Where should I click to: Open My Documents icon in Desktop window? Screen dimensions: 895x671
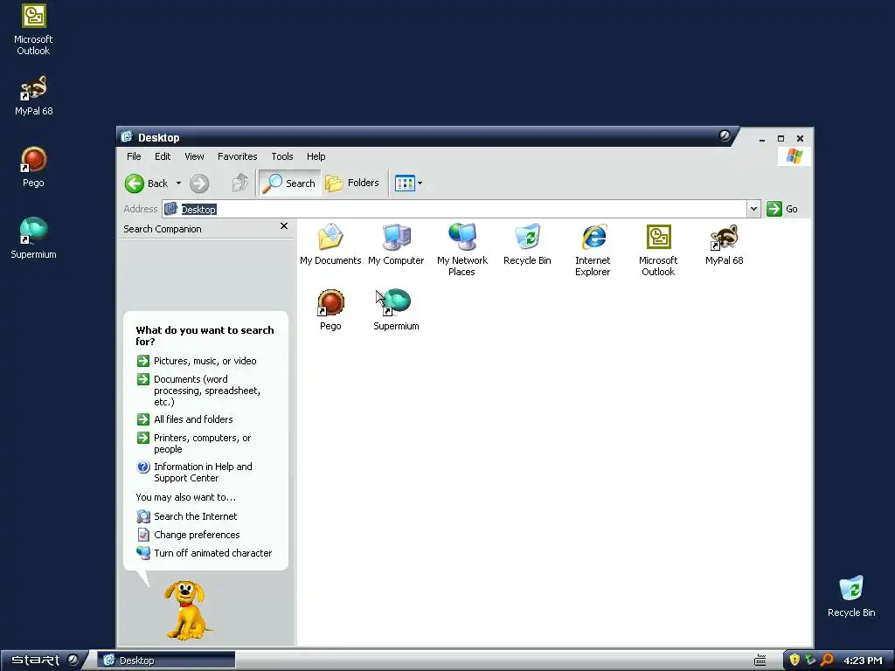(x=330, y=237)
